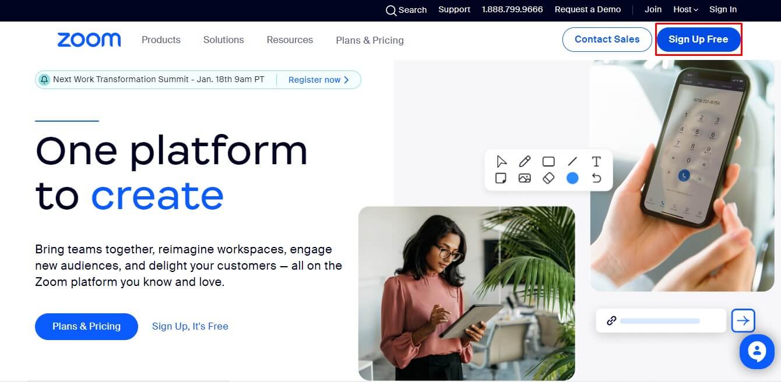Click the right arrow submit button
The image size is (781, 382).
[x=743, y=320]
